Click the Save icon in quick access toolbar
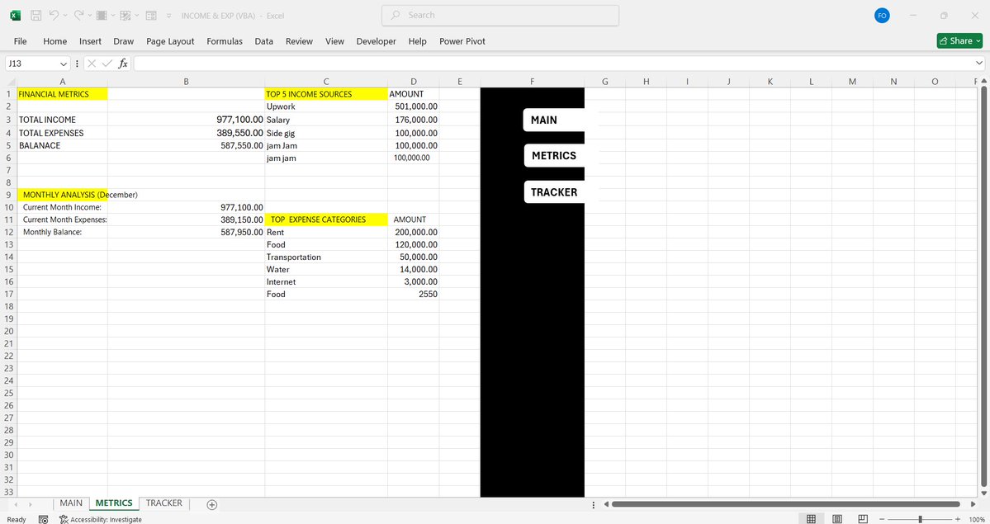Image resolution: width=990 pixels, height=524 pixels. click(36, 15)
